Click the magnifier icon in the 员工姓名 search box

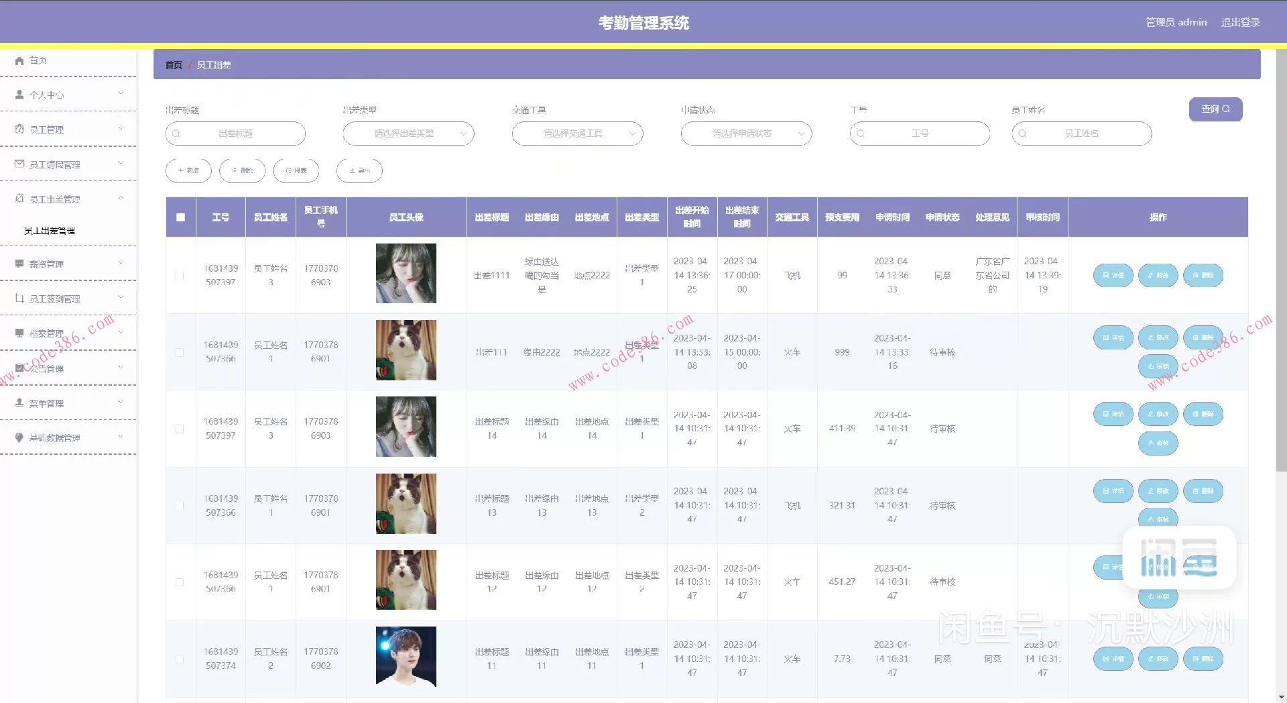(x=1023, y=133)
